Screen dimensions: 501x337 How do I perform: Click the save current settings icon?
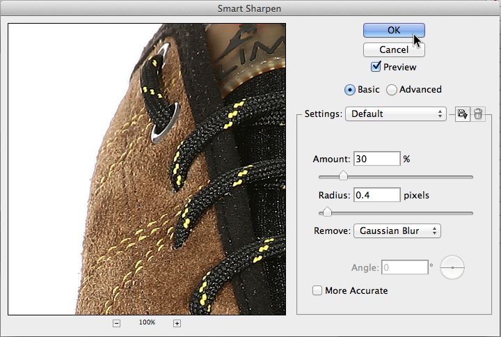click(461, 114)
